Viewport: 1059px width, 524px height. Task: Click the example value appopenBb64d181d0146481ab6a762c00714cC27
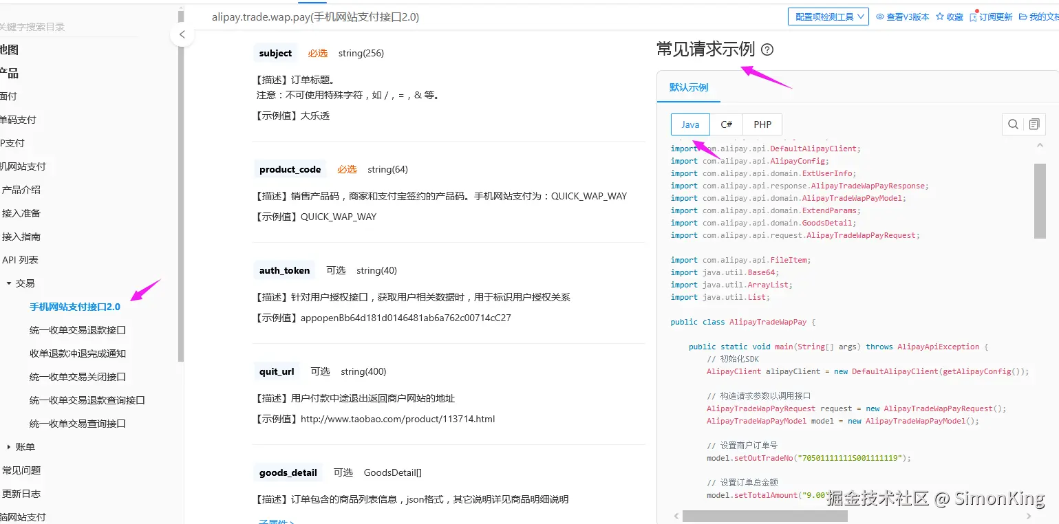[x=406, y=318]
